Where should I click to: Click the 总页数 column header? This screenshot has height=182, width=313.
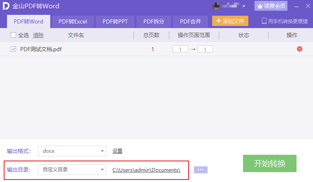point(151,35)
